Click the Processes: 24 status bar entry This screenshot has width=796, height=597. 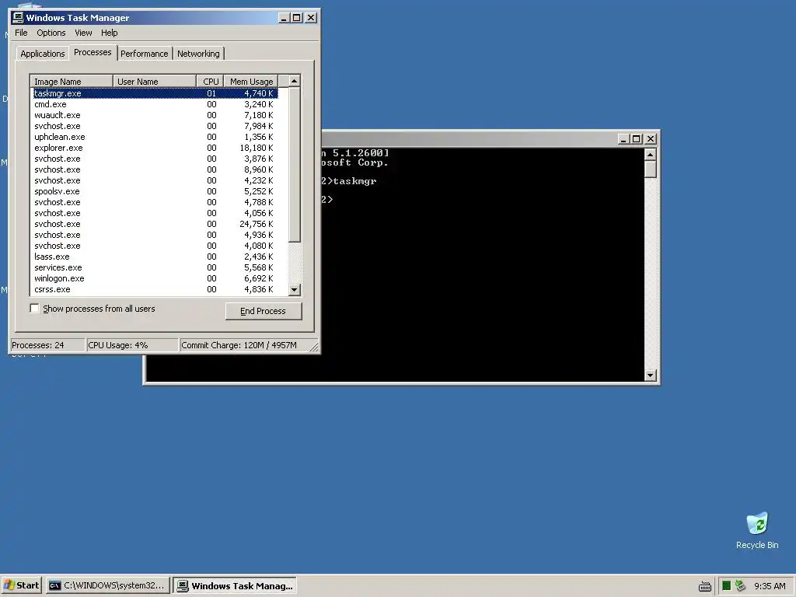click(x=47, y=345)
